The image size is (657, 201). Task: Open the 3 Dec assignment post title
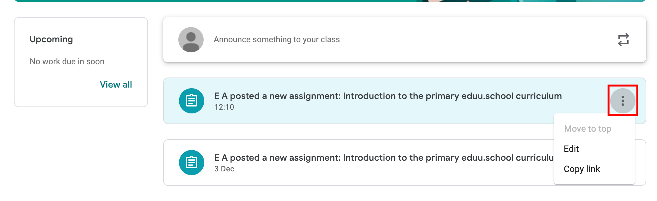pyautogui.click(x=383, y=158)
